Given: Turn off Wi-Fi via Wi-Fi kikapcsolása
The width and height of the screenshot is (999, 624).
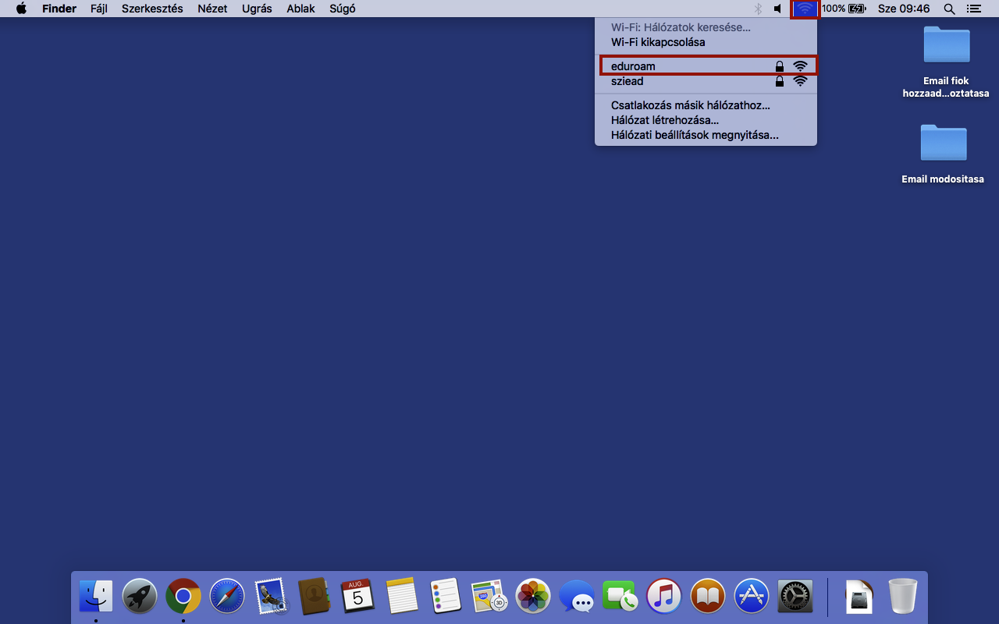Looking at the screenshot, I should 658,42.
